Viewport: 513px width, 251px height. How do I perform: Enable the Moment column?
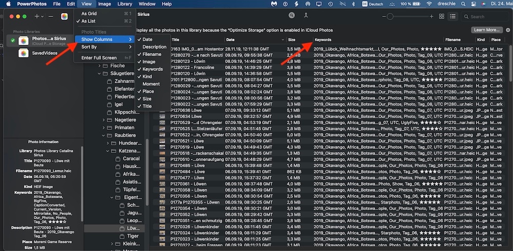[x=151, y=84]
